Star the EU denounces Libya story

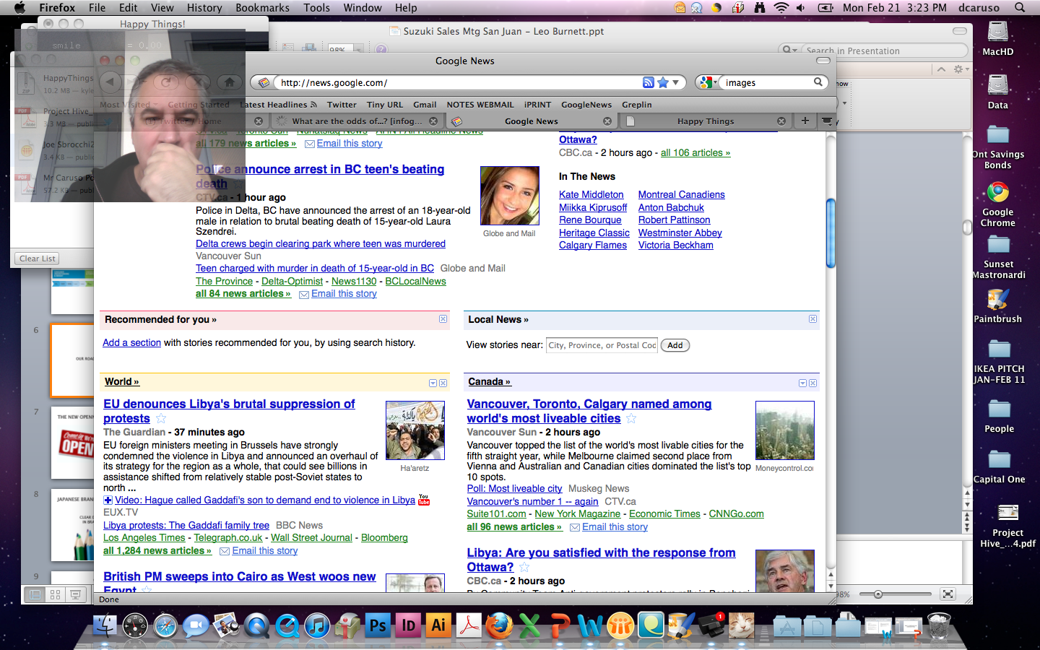(x=161, y=419)
